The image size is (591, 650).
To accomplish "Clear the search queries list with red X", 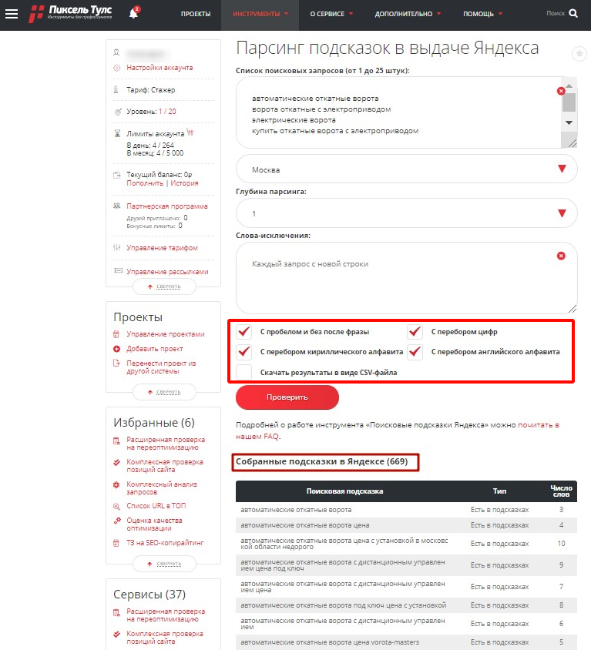I will point(561,91).
